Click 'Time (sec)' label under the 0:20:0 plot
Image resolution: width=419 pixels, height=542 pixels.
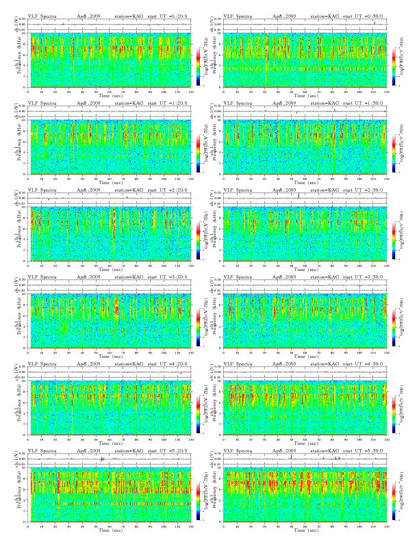click(111, 95)
